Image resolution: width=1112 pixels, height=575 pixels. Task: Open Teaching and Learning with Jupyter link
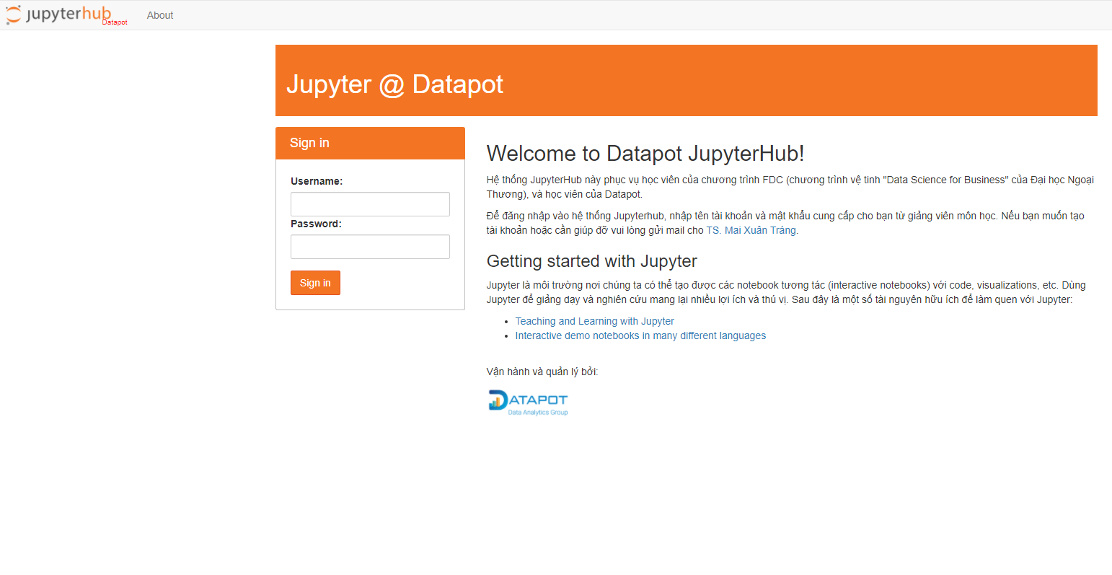[x=594, y=321]
